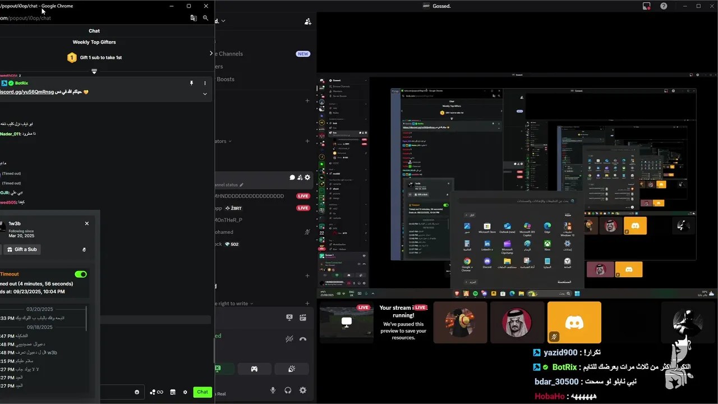Collapse the 'right to write' category
This screenshot has height=404, width=718.
point(234,304)
